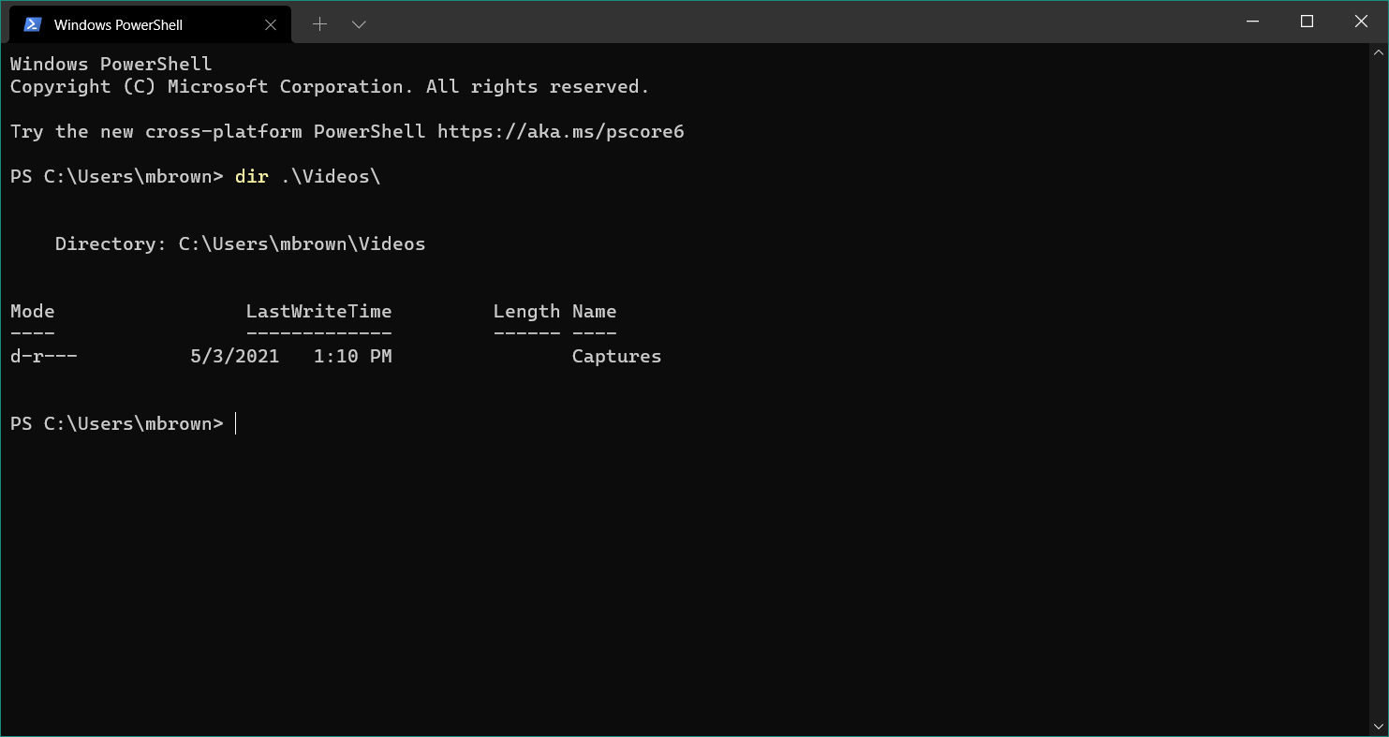Click the 'dir' command text

[252, 177]
